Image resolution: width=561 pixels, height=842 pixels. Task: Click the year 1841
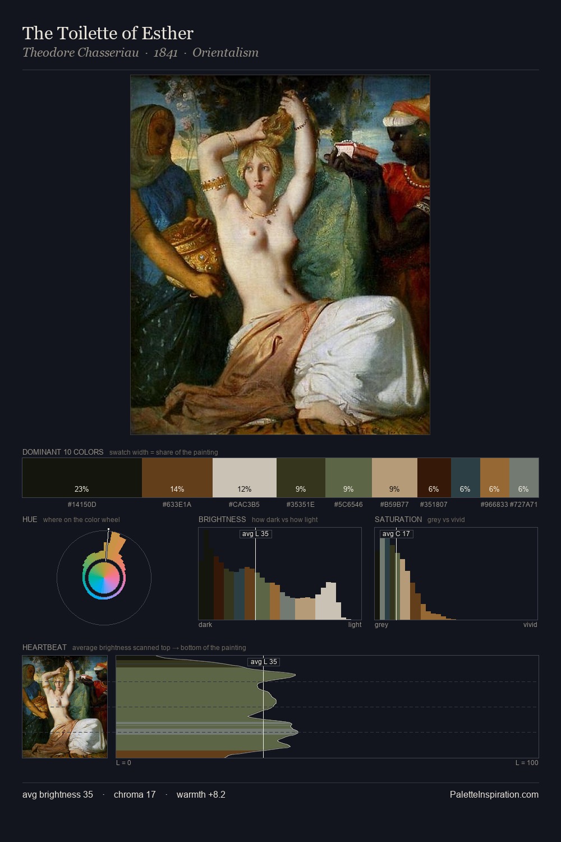tap(165, 53)
